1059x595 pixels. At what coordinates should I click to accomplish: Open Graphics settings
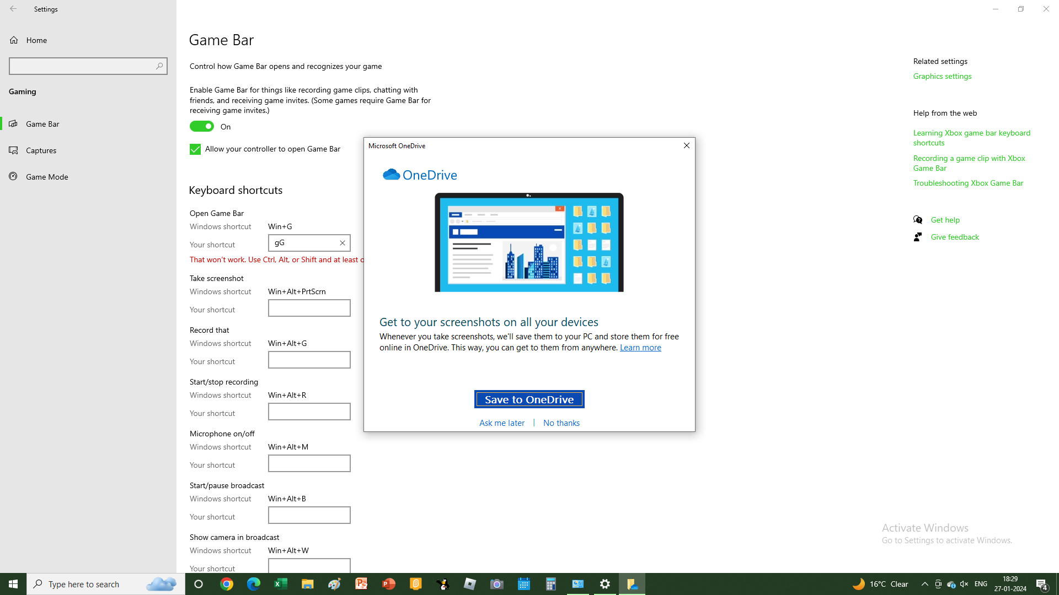pos(942,76)
